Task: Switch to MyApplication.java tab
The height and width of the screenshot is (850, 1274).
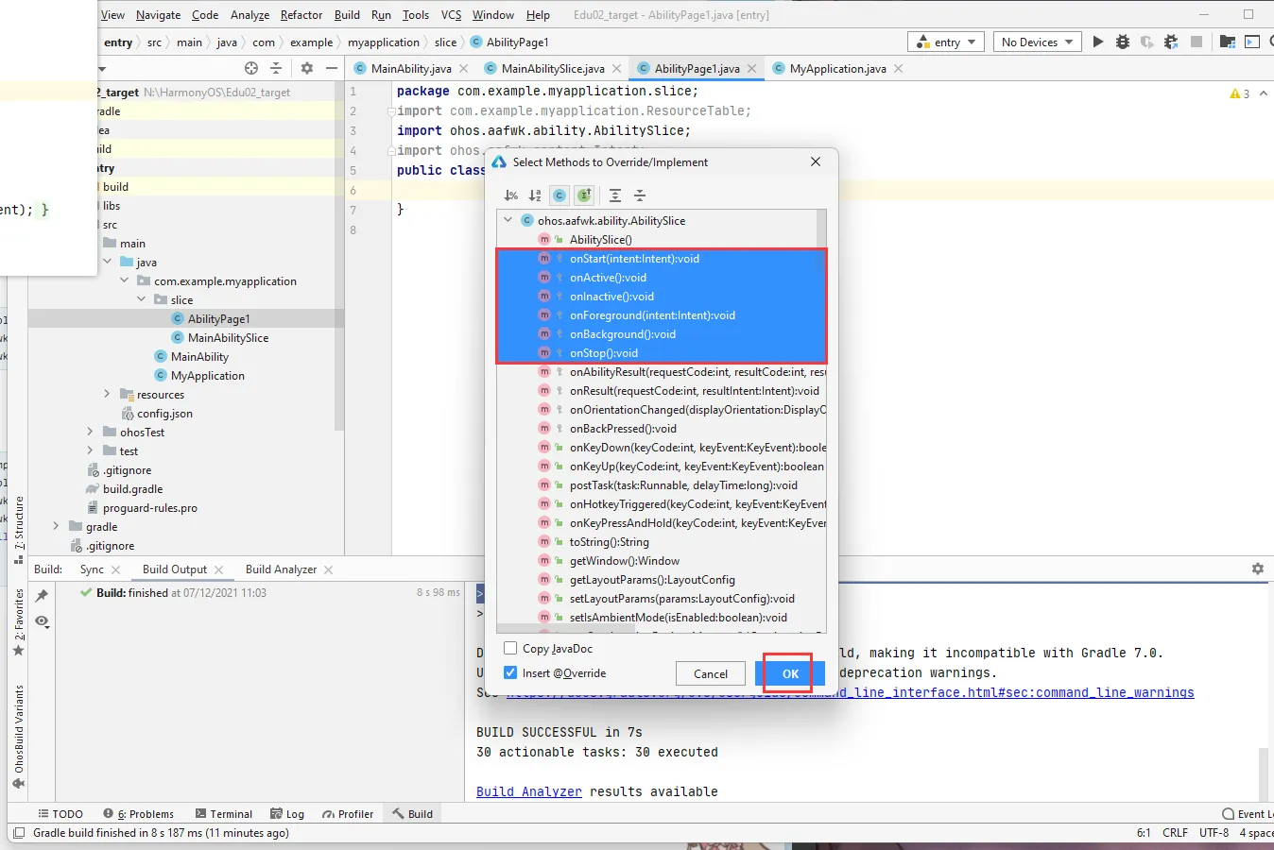Action: click(x=837, y=68)
